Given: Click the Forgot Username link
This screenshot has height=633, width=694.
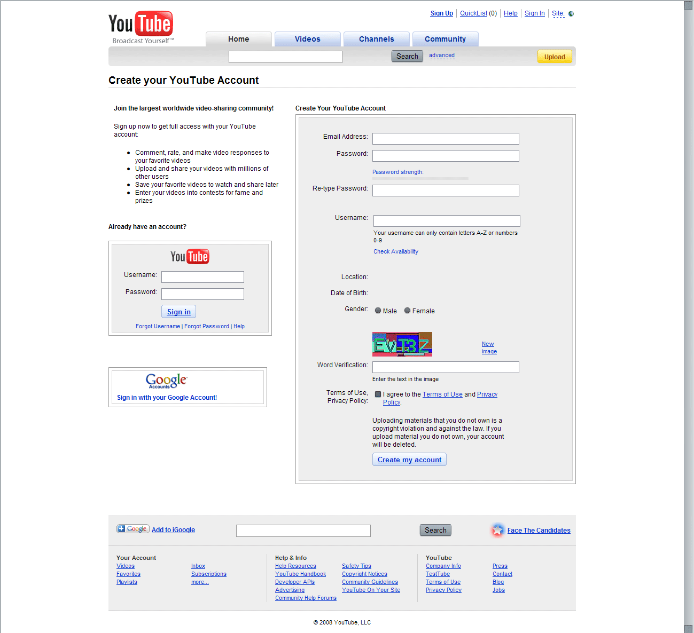Looking at the screenshot, I should click(158, 326).
